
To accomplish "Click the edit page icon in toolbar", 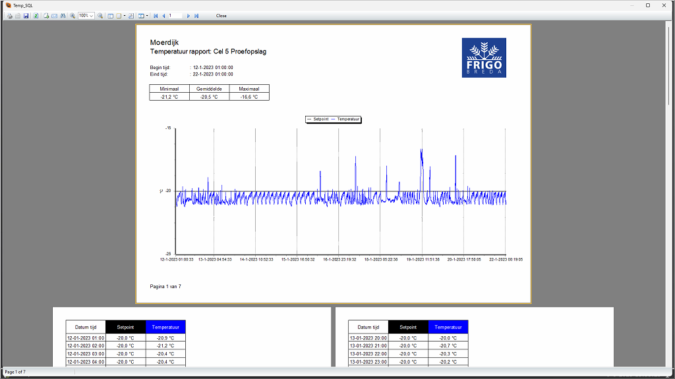I will click(131, 16).
